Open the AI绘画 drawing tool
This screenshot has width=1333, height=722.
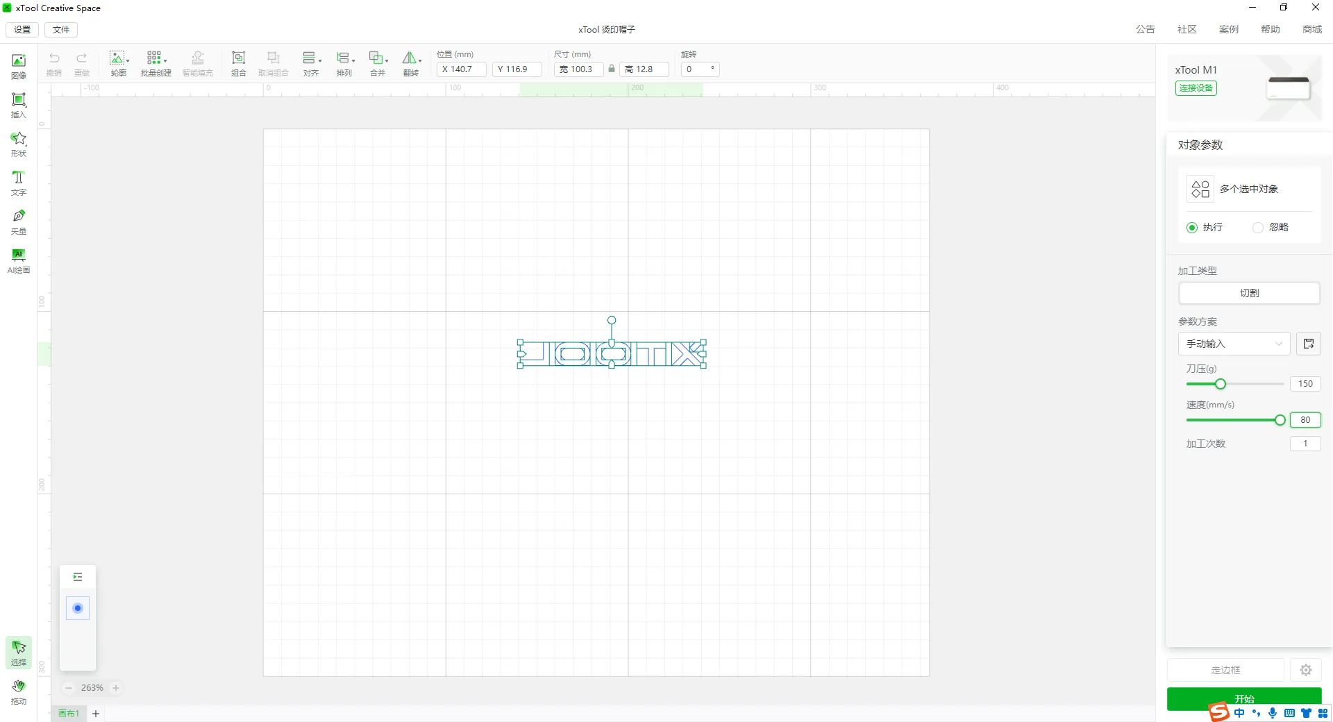click(x=19, y=260)
